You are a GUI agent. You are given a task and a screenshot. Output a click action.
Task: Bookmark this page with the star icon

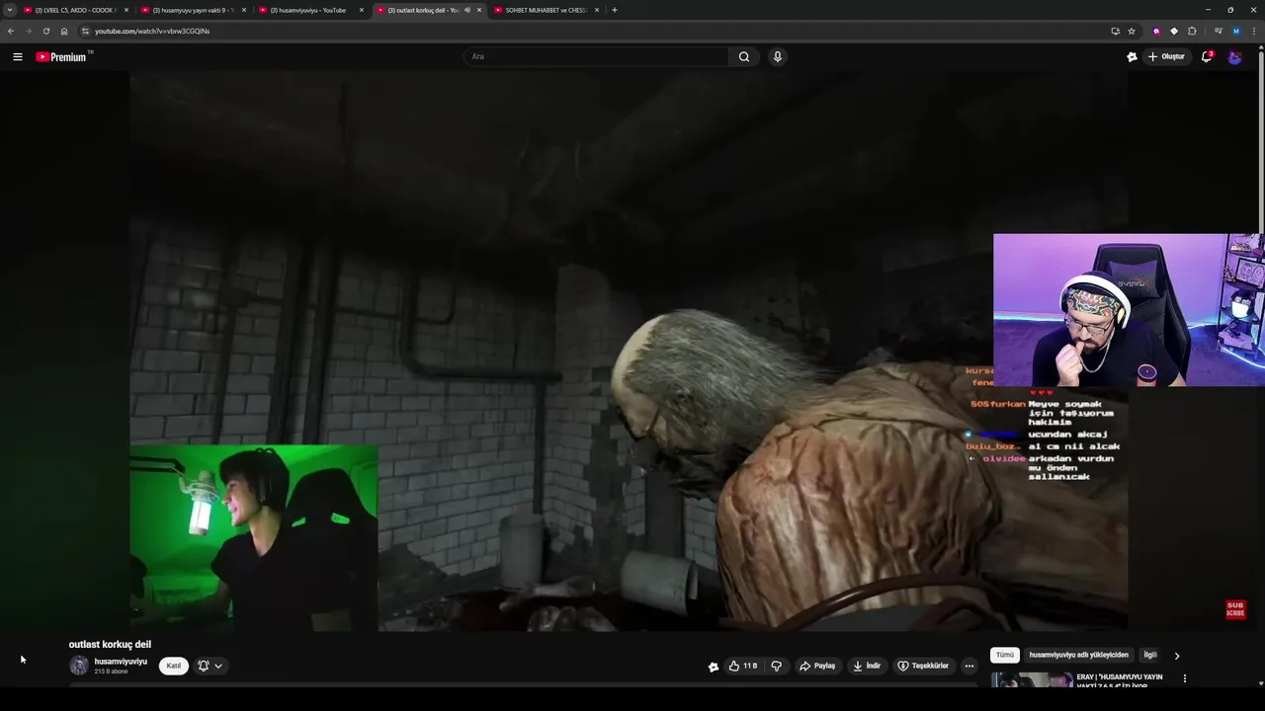pos(1132,31)
